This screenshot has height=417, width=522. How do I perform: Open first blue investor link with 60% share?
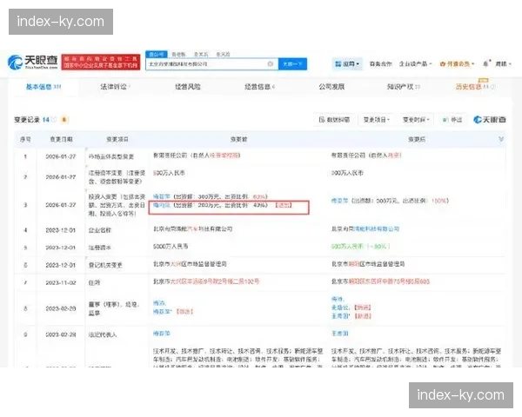[x=162, y=196]
